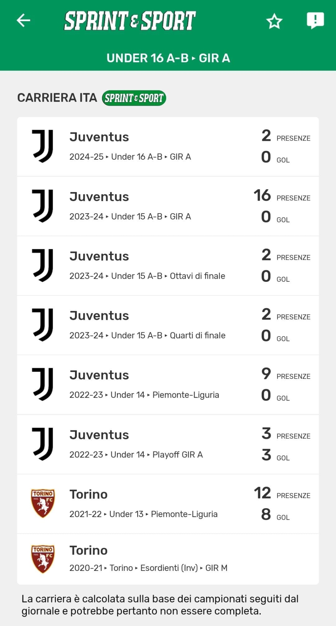Image resolution: width=336 pixels, height=626 pixels.
Task: Open Torino 2020-21 Esordienti GIR M entry
Action: click(148, 559)
